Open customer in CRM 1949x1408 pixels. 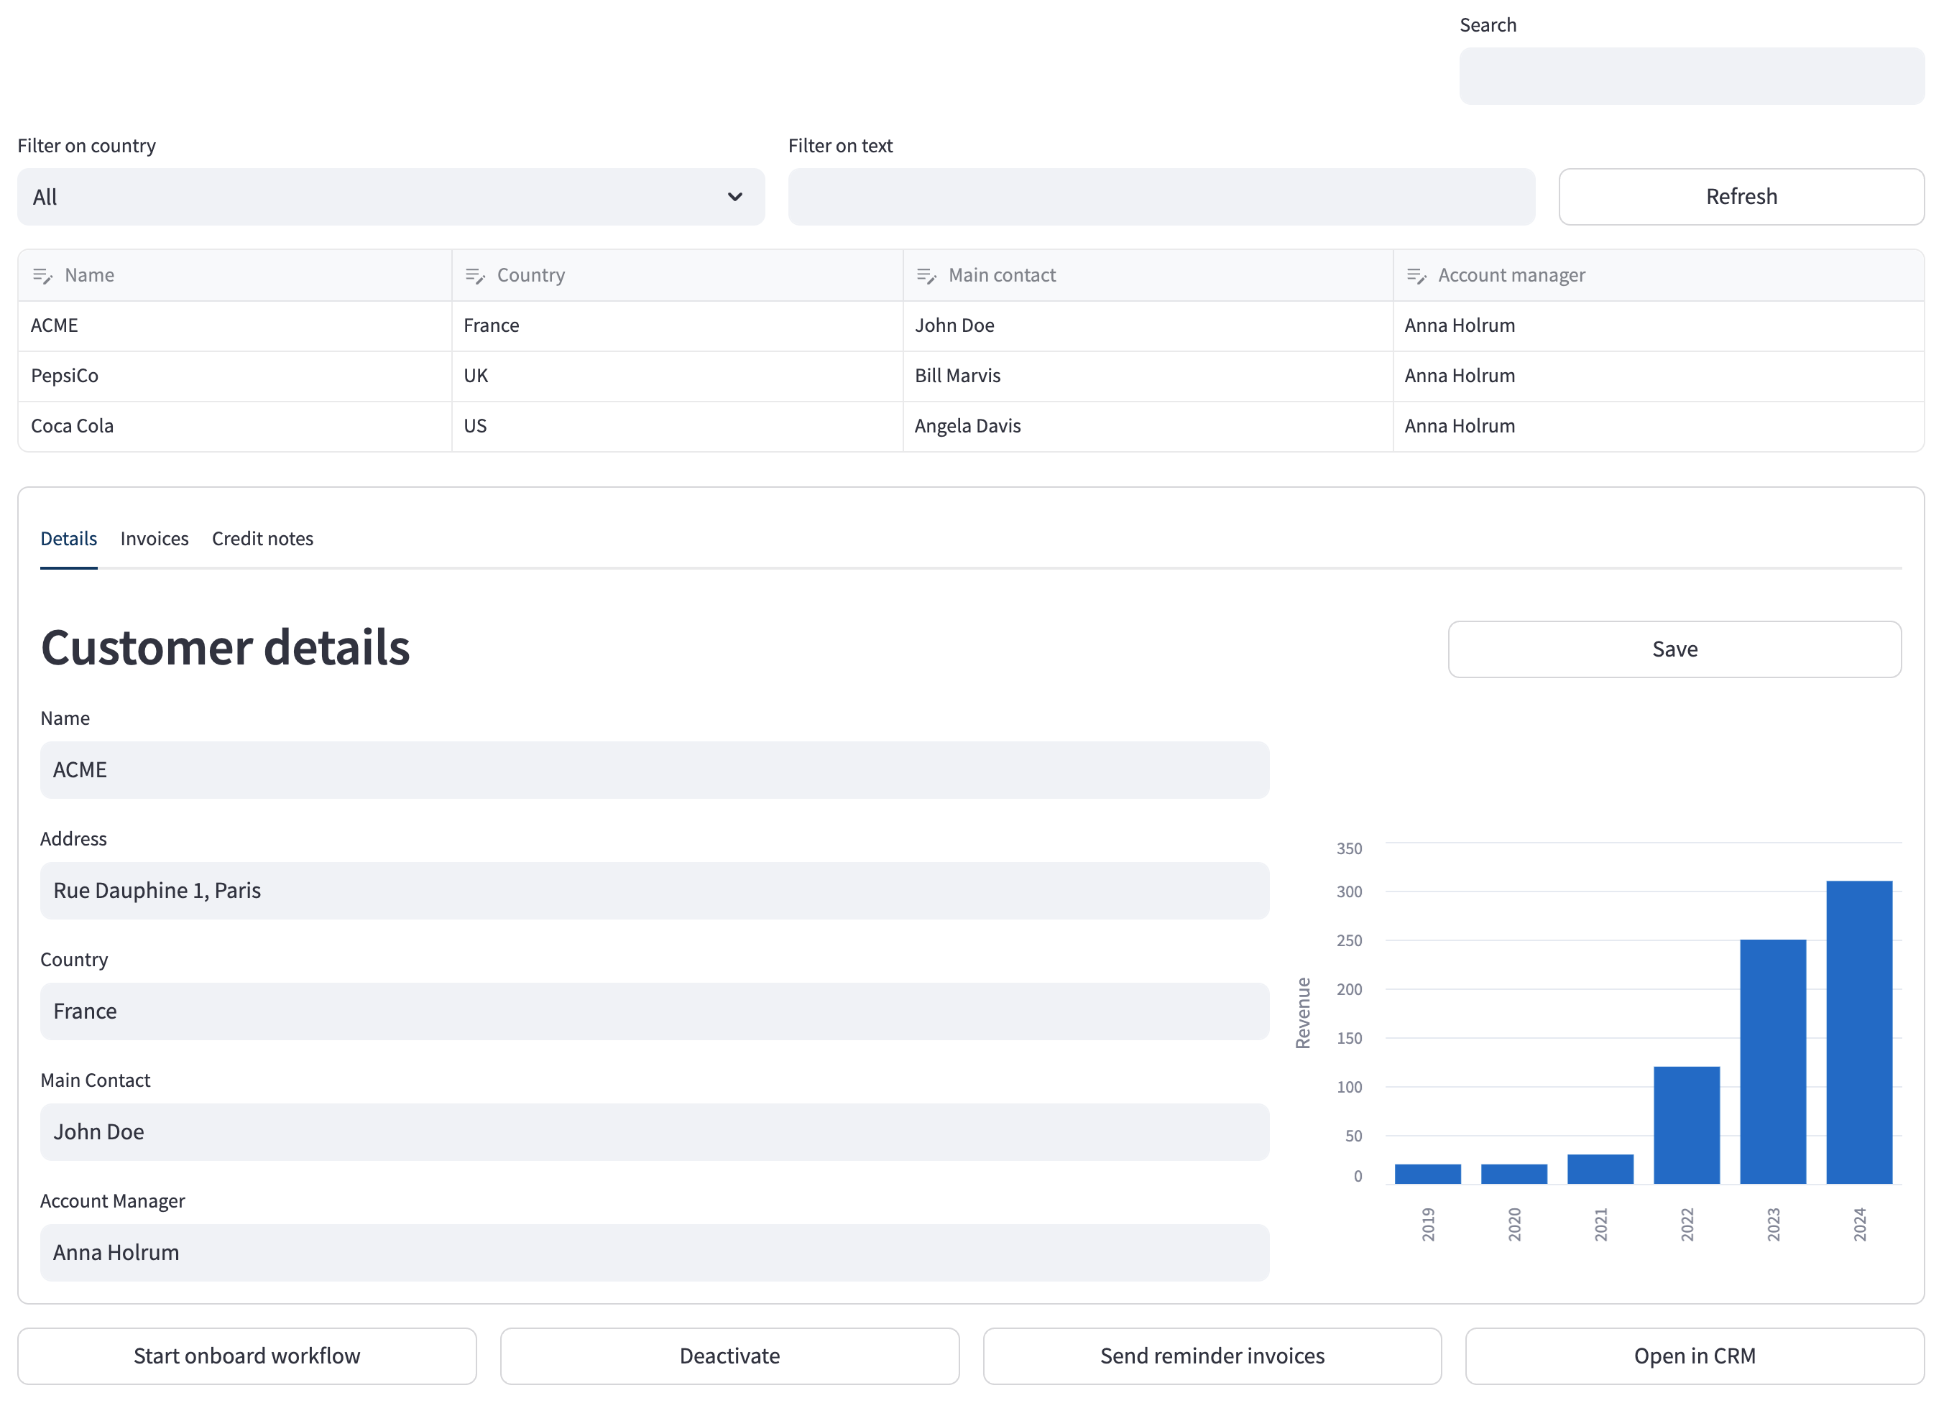pos(1695,1356)
